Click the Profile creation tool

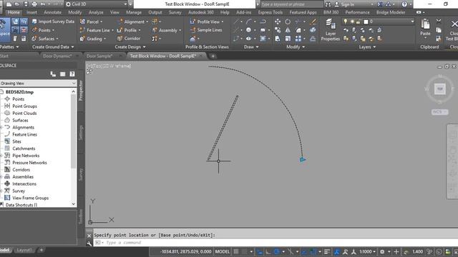129,30
